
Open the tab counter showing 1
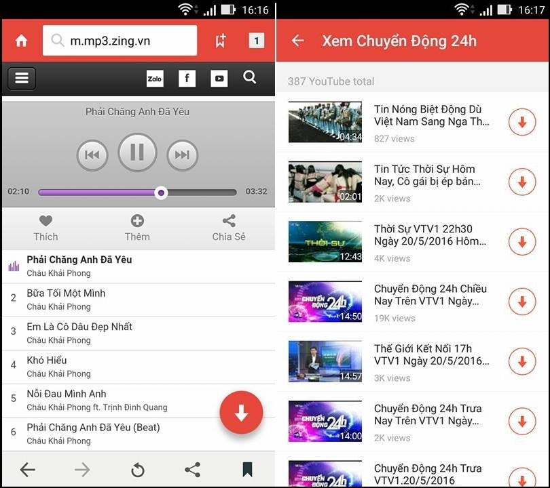point(256,41)
